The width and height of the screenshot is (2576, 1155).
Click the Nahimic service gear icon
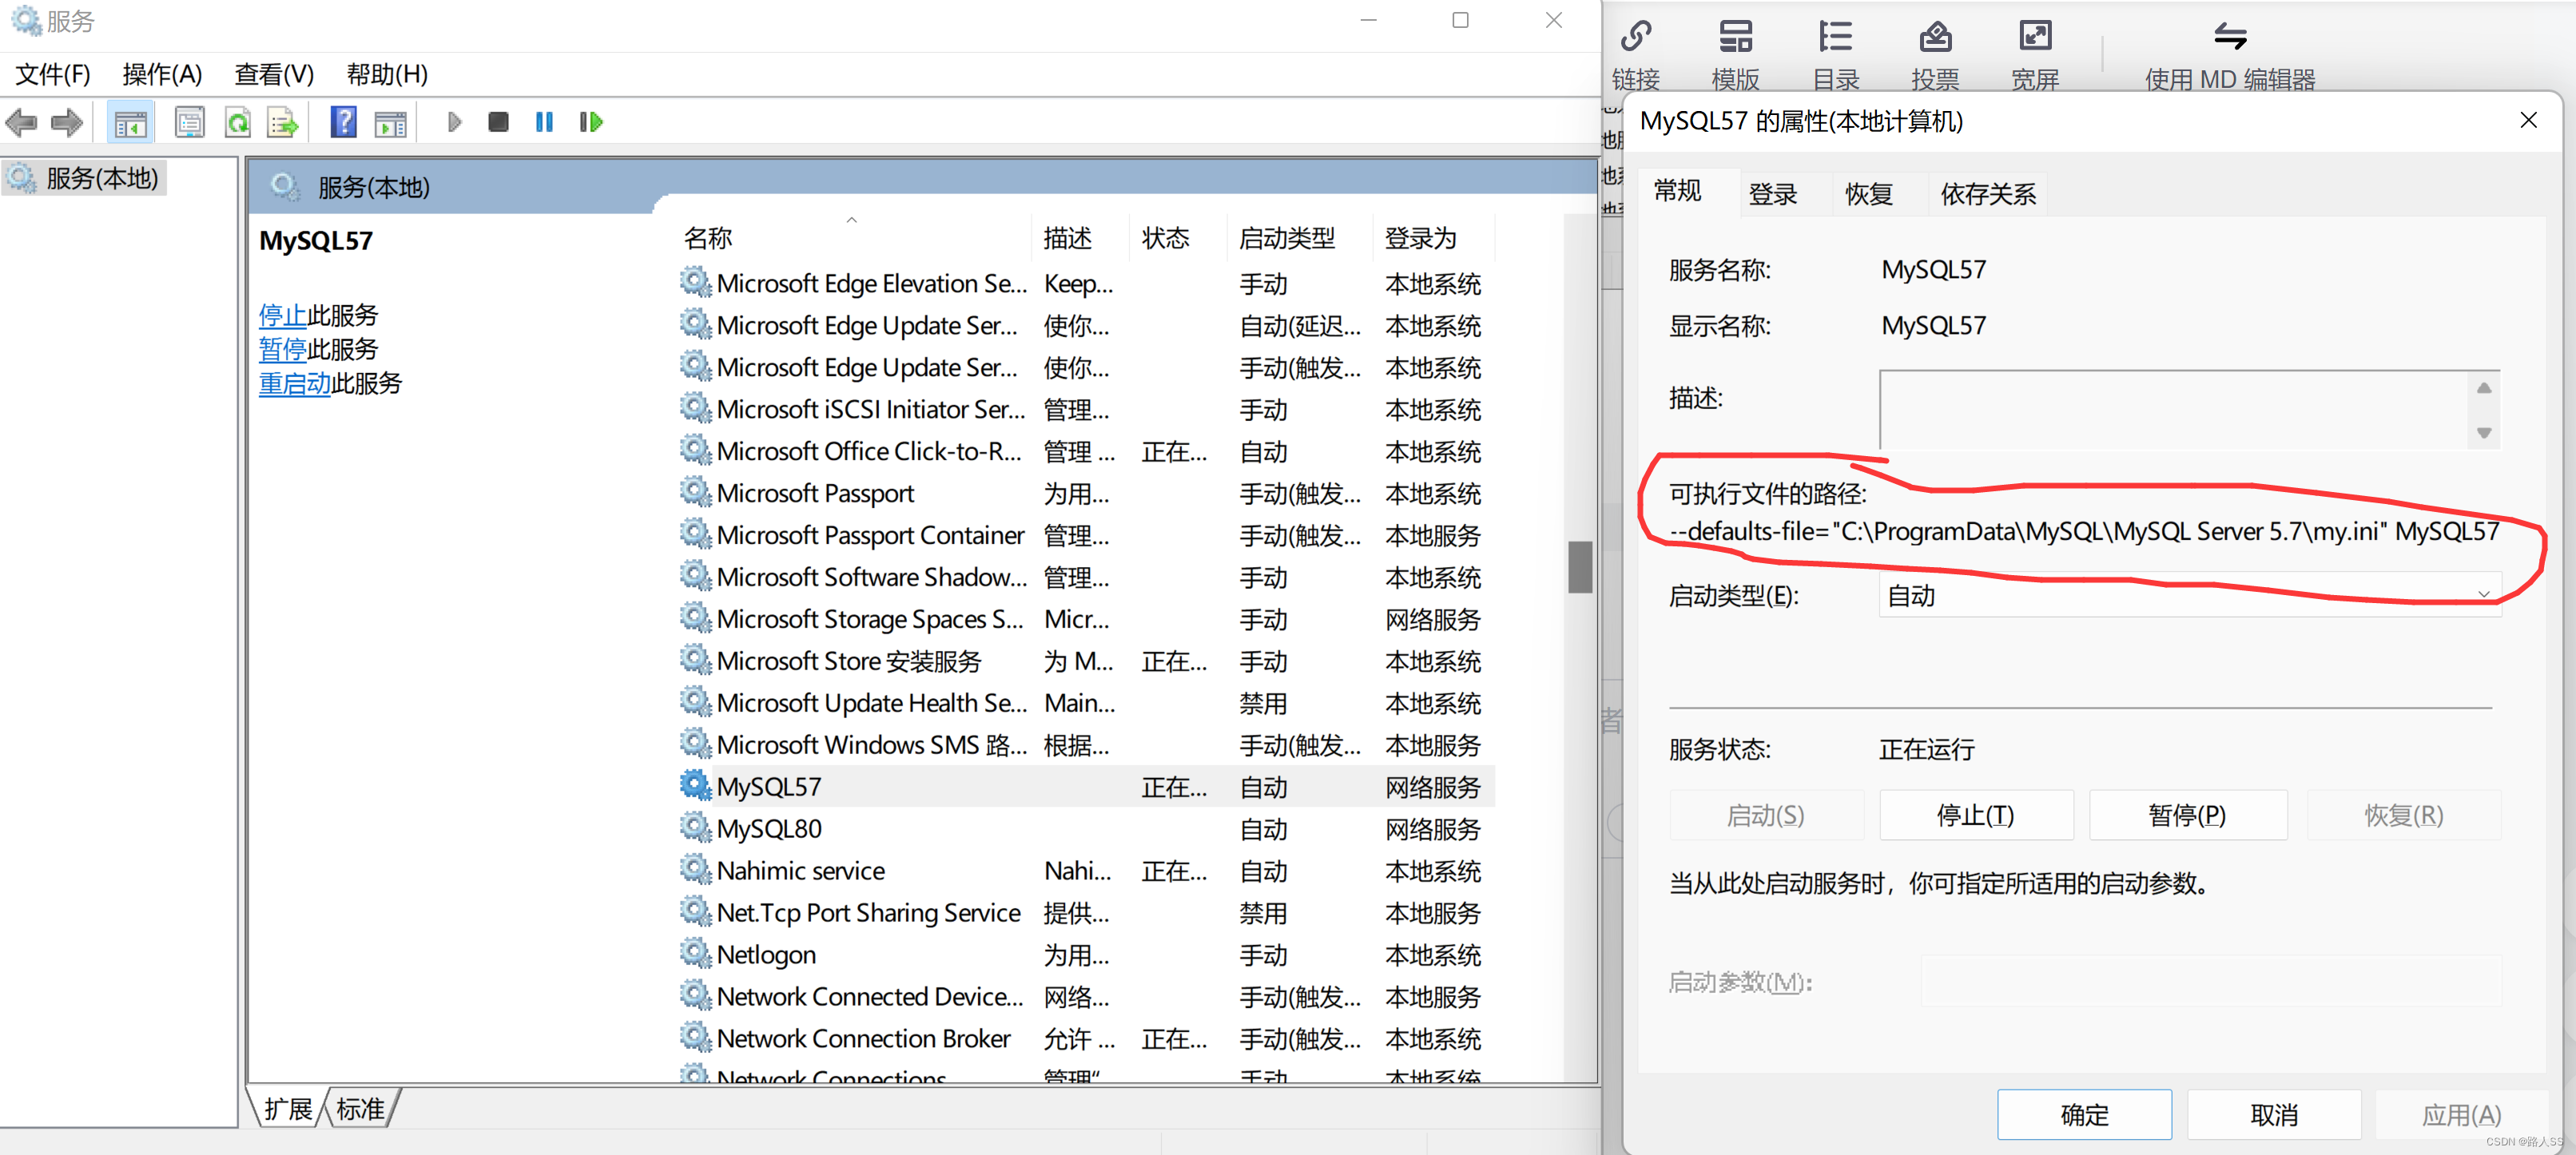(x=695, y=869)
